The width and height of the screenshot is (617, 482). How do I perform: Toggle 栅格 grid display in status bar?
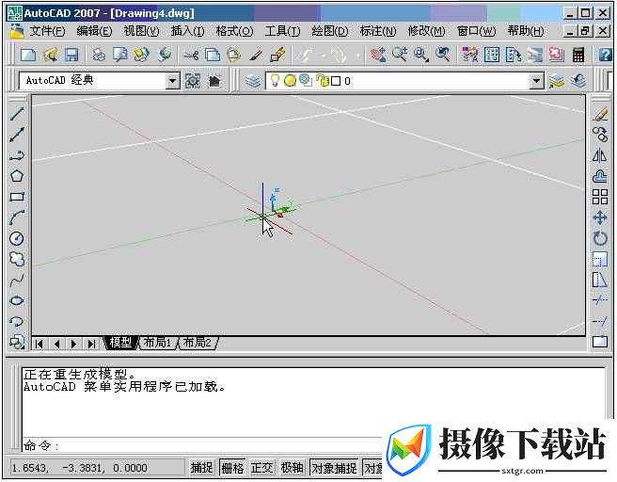(x=232, y=468)
